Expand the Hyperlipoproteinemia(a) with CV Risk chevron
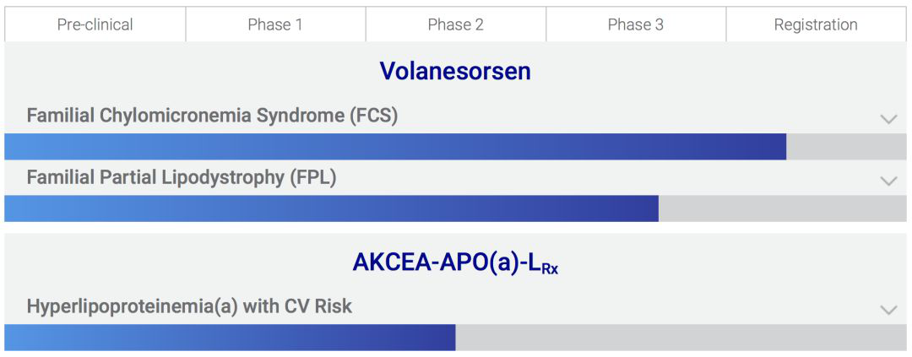The image size is (912, 357). pyautogui.click(x=888, y=311)
